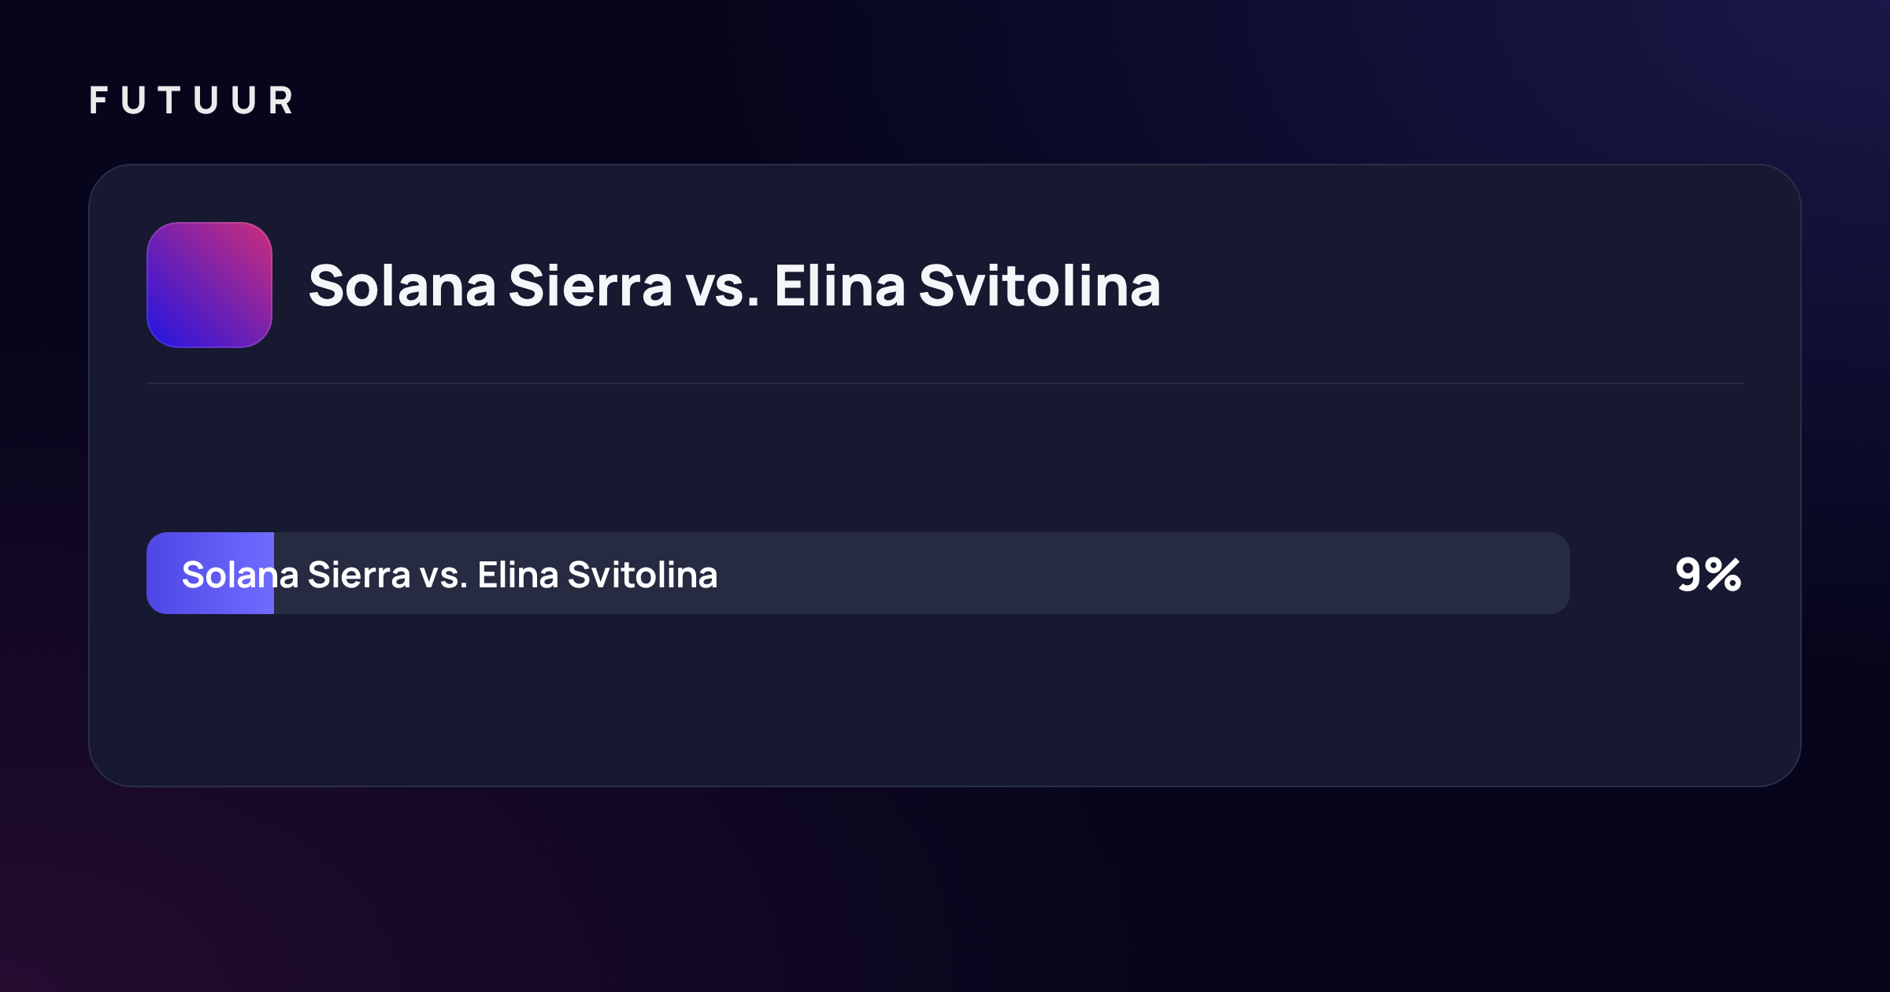Click the empty card area below the bar
This screenshot has height=992, width=1890.
[945, 699]
